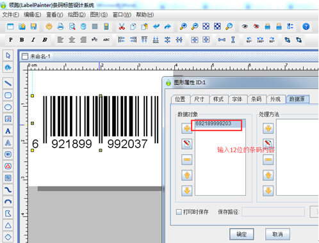Select the image insert tool
The width and height of the screenshot is (319, 243).
[x=8, y=119]
